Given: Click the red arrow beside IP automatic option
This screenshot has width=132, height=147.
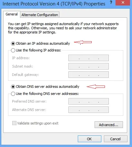Looking at the screenshot, I should 83,42.
